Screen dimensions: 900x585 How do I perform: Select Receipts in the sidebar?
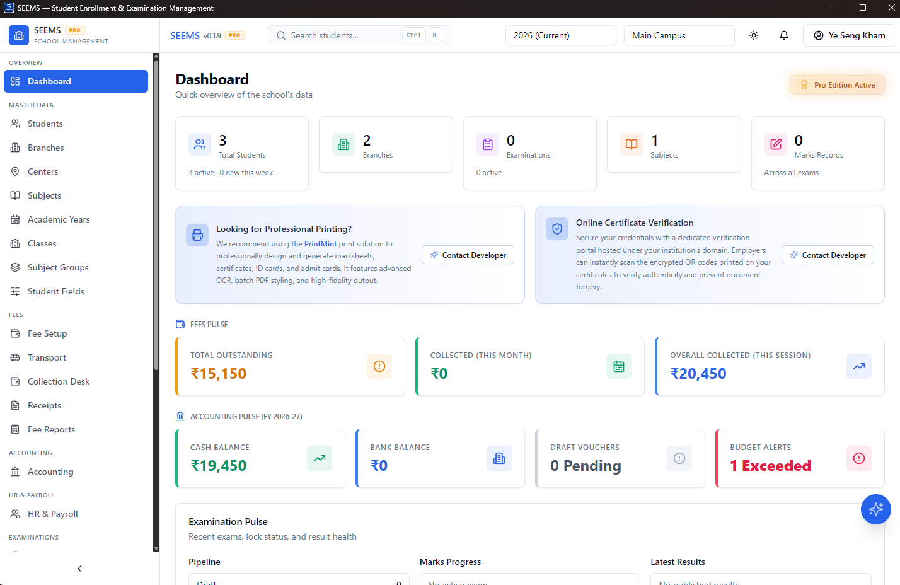(x=76, y=405)
